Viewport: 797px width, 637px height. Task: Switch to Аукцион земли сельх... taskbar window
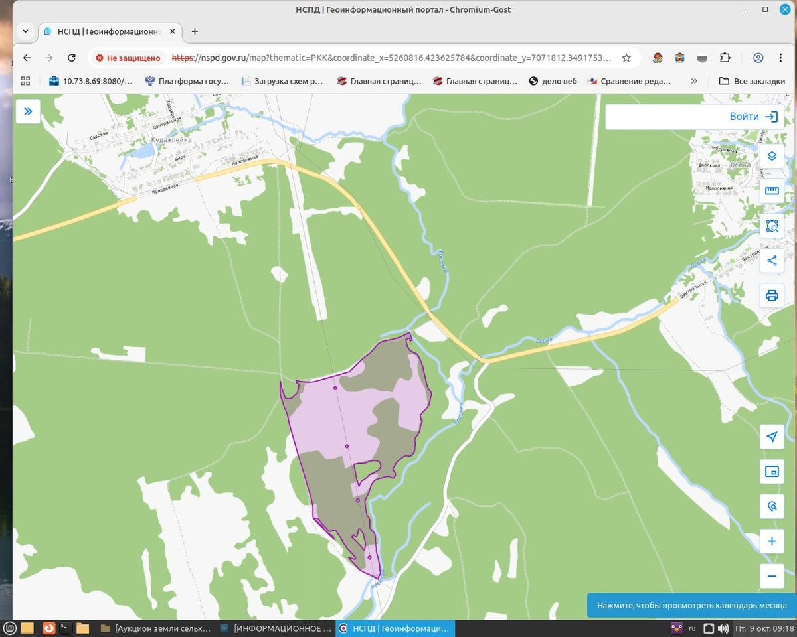click(156, 628)
